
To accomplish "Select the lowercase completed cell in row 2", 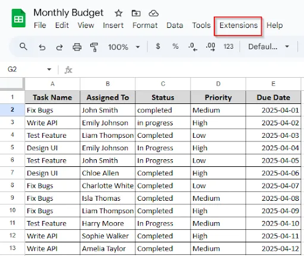I will pyautogui.click(x=163, y=110).
